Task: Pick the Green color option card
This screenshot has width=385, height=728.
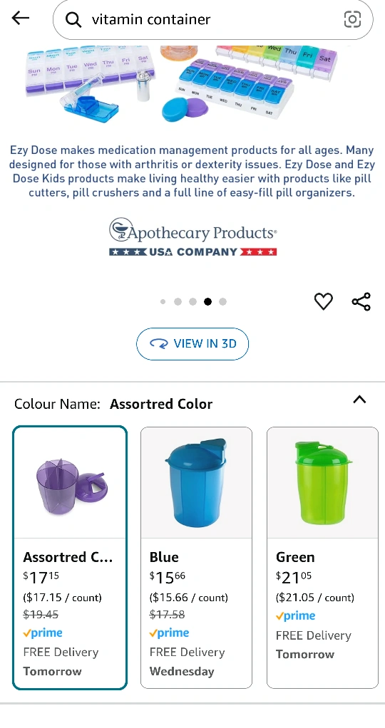Action: tap(323, 558)
